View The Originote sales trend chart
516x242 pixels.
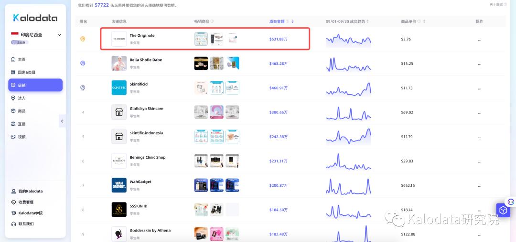pyautogui.click(x=348, y=40)
